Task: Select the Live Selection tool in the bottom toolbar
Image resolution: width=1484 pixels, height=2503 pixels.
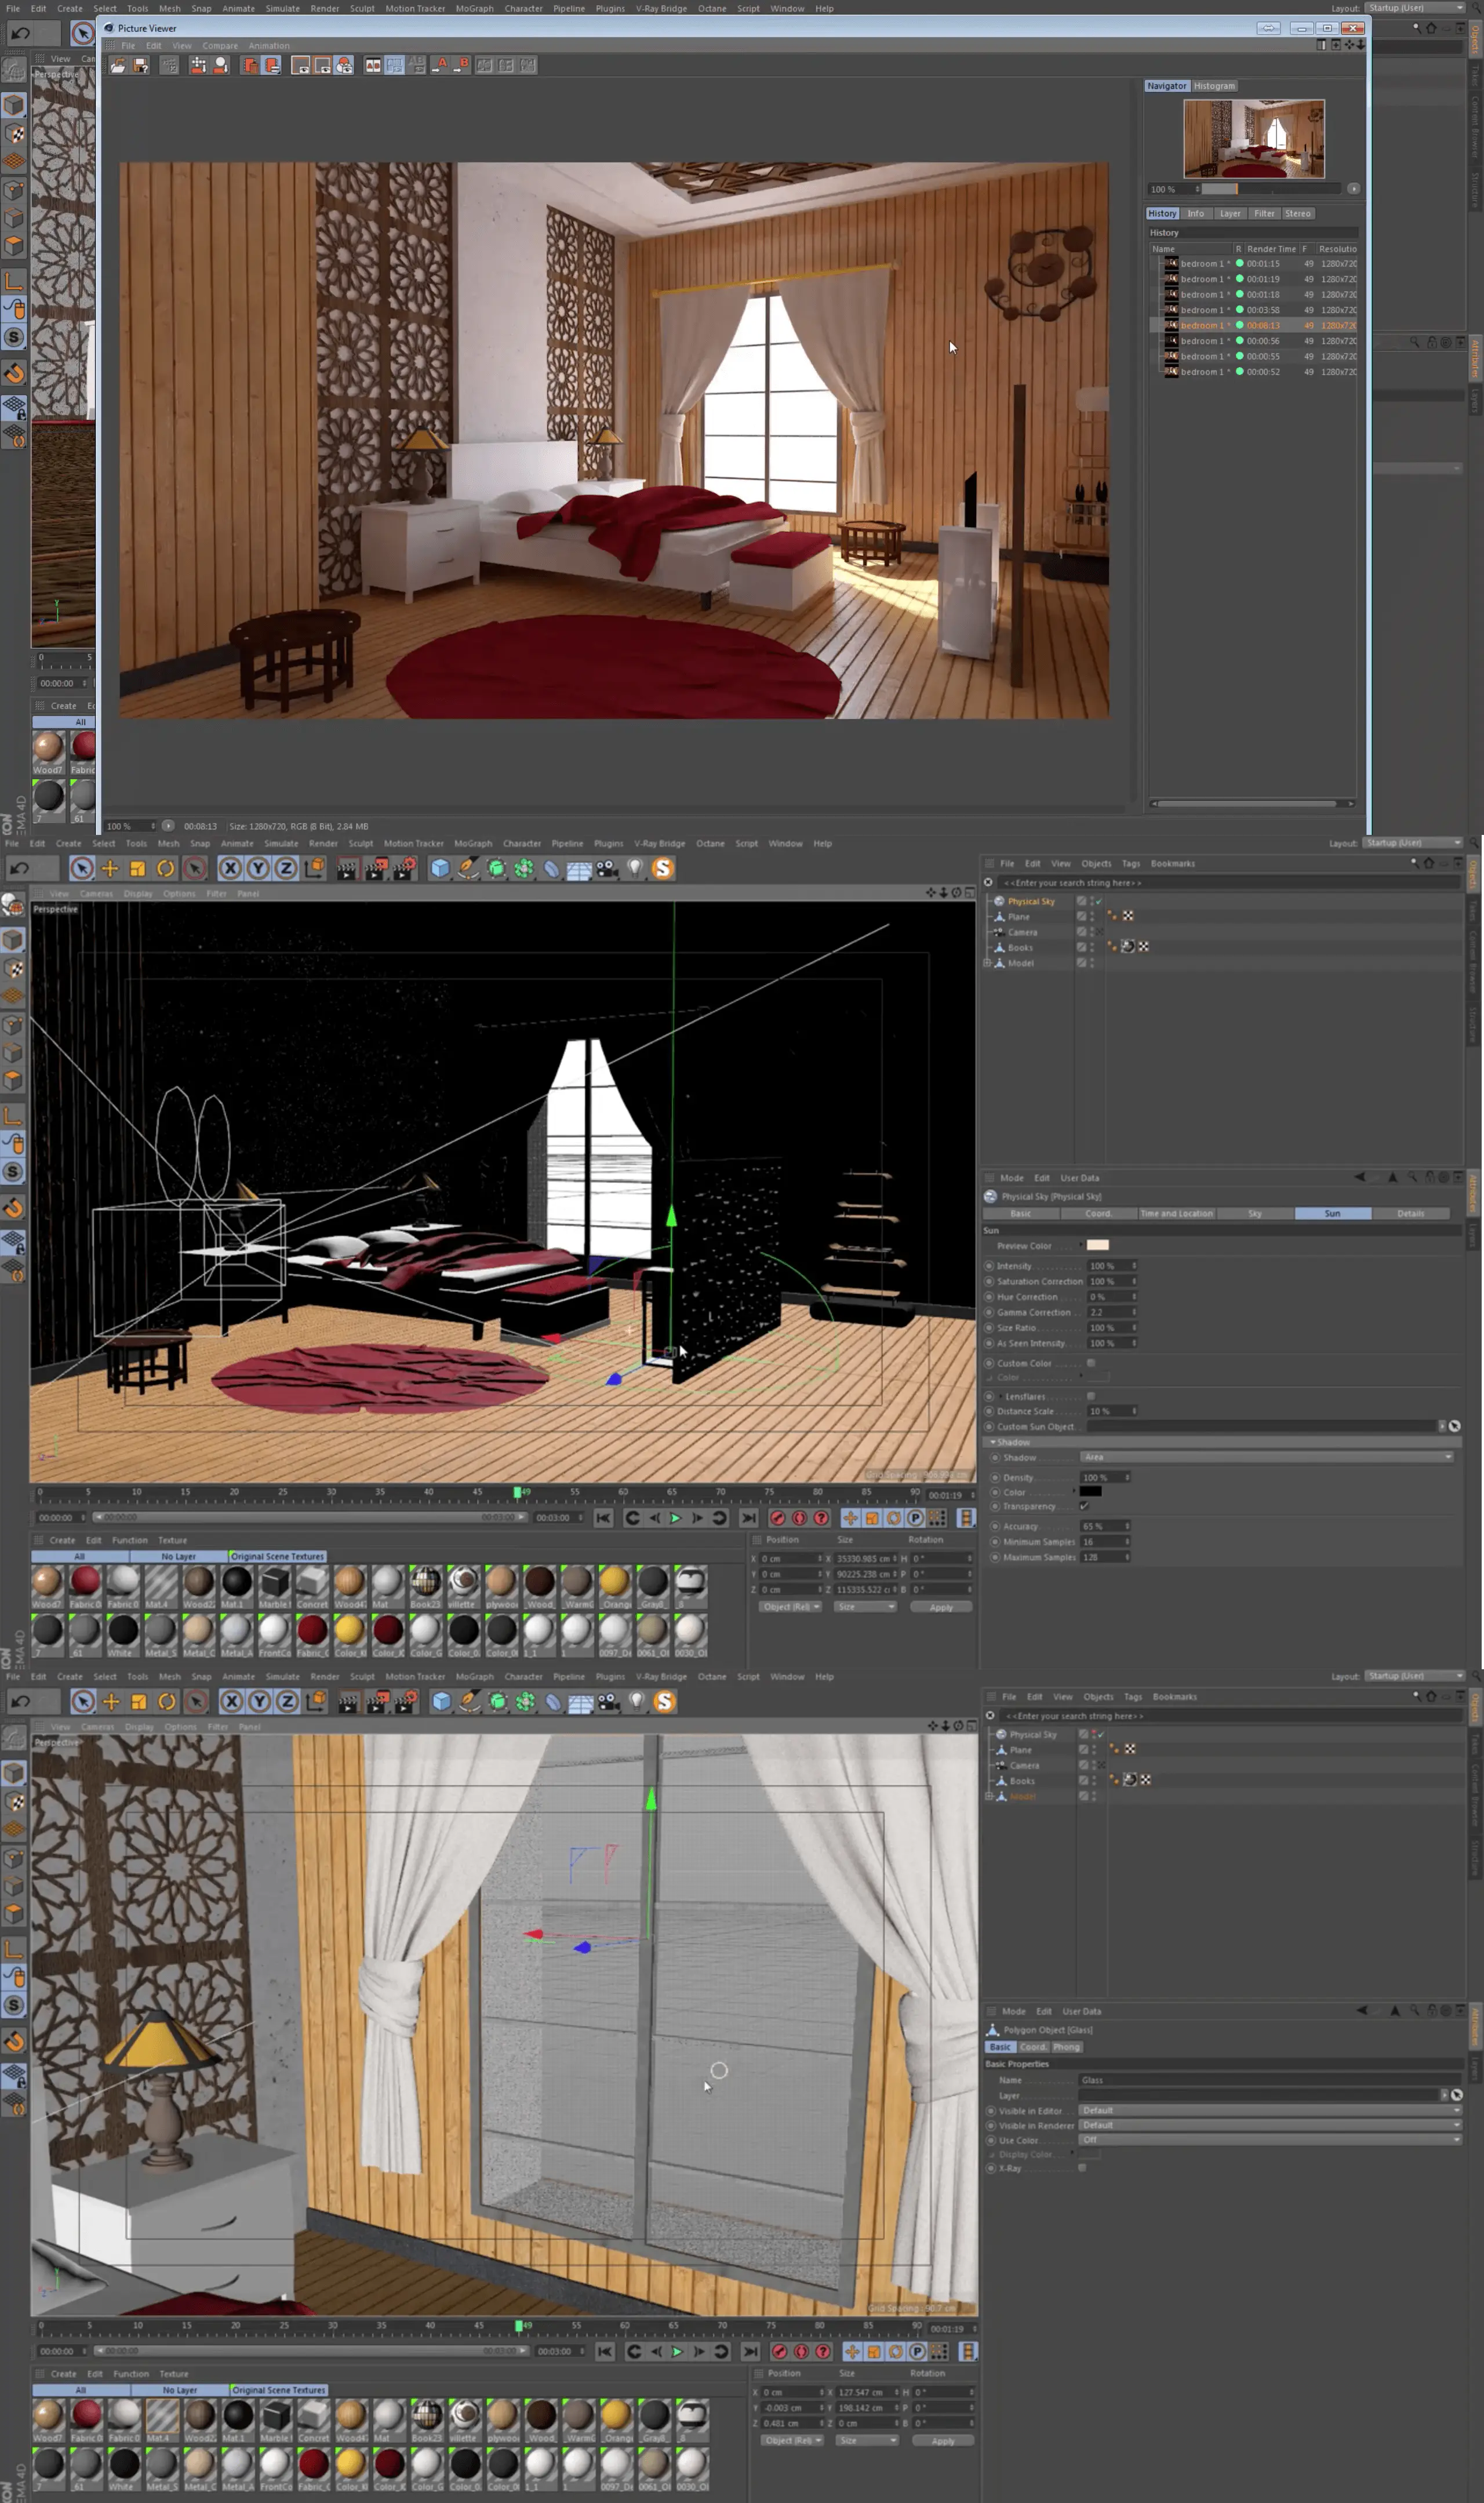Action: 84,1701
